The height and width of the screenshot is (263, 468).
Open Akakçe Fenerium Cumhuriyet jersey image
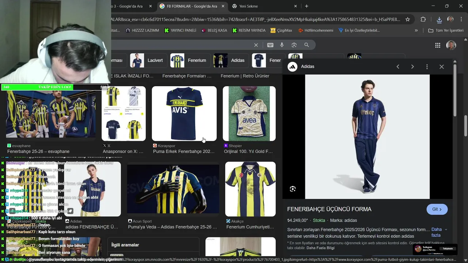pos(250,189)
